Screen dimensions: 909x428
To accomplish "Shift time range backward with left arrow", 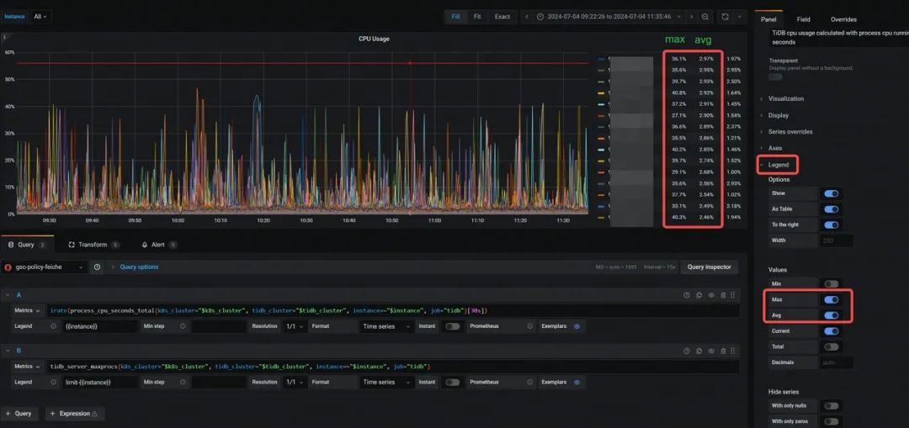I will click(526, 17).
